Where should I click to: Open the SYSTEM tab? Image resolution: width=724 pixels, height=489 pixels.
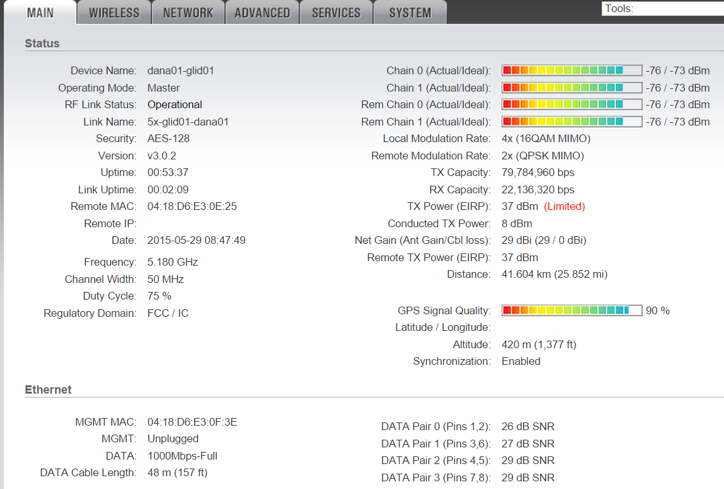point(410,13)
